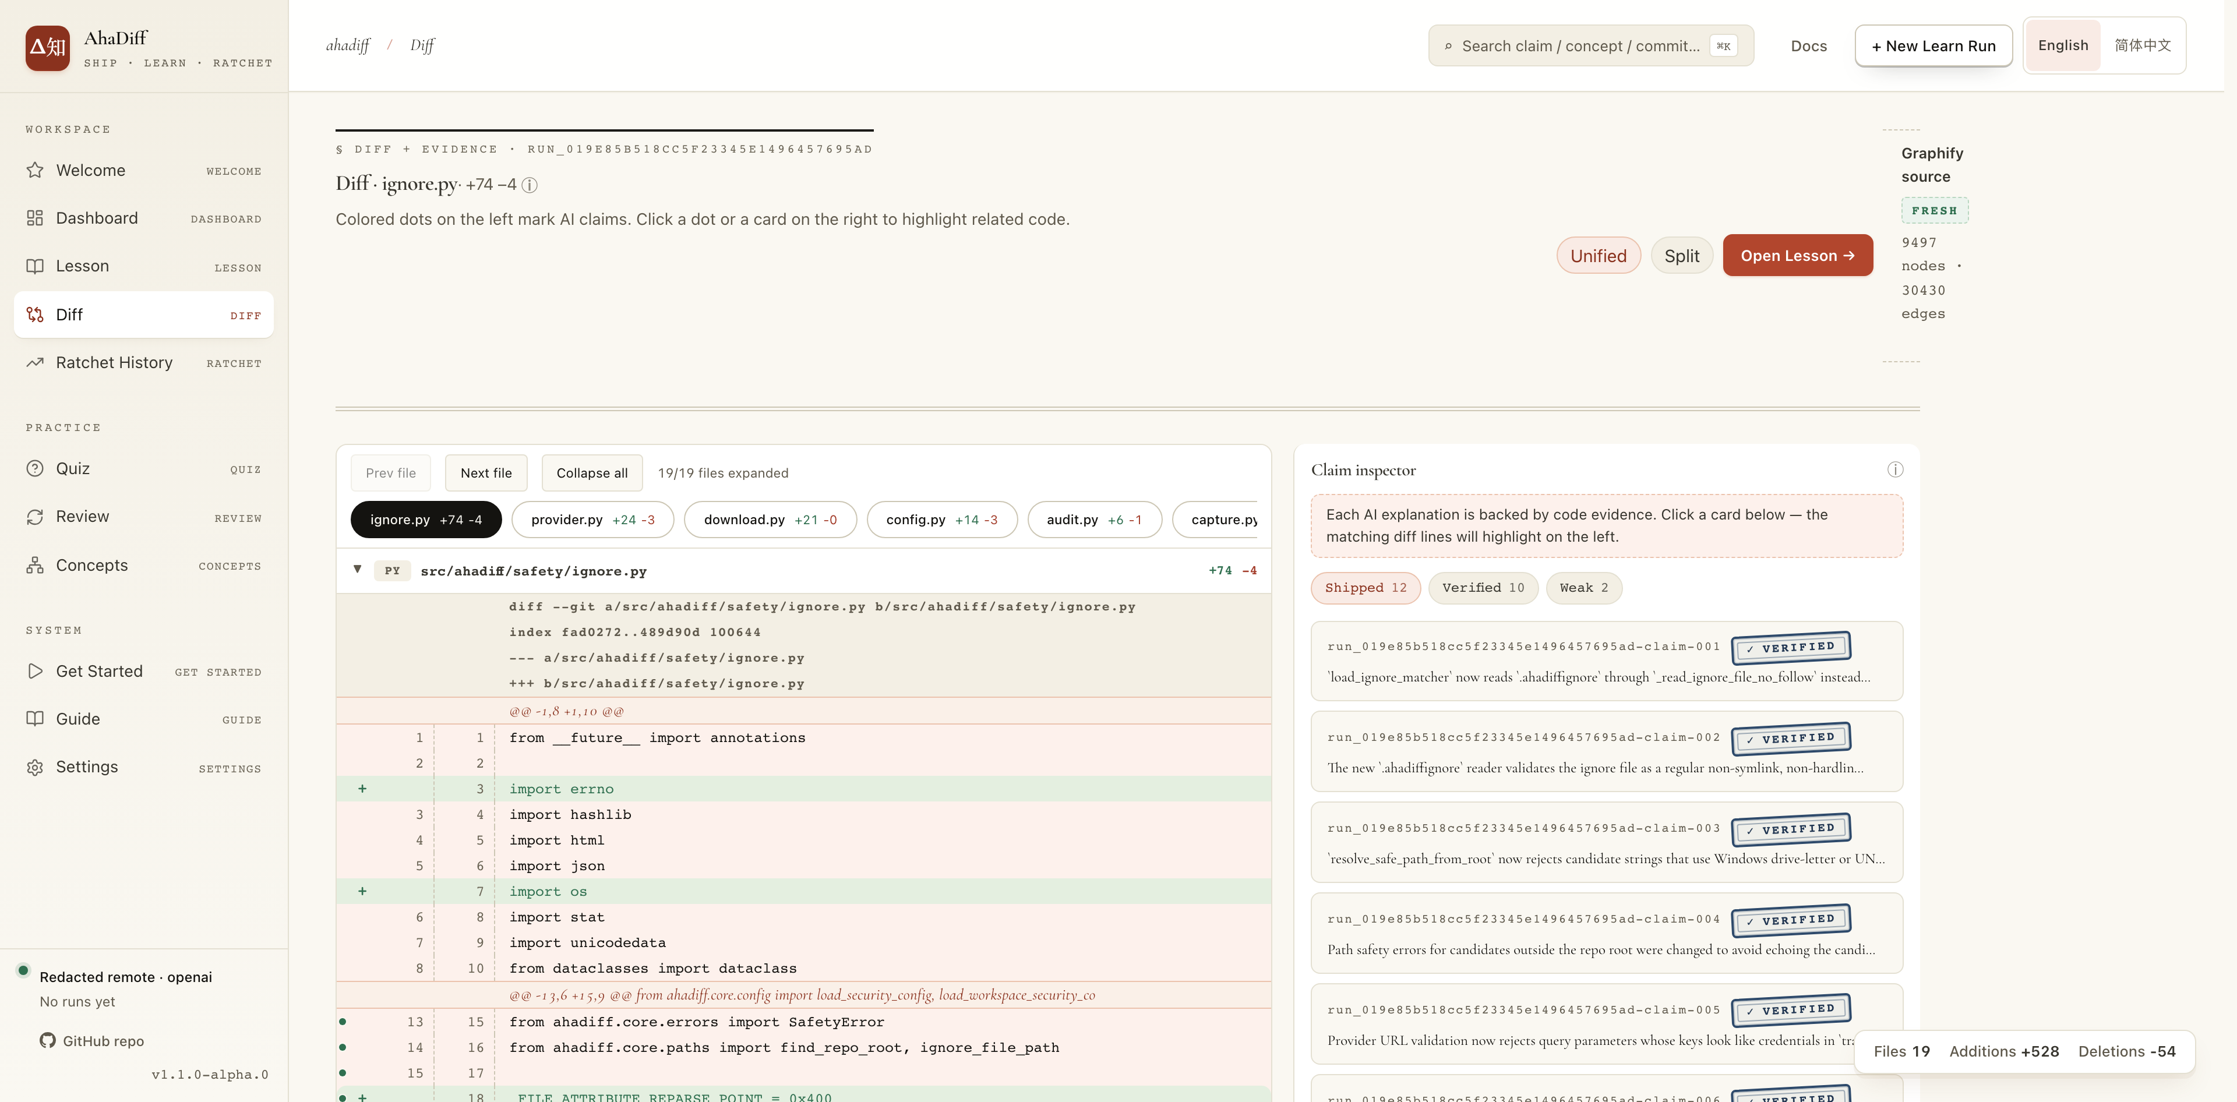2237x1102 pixels.
Task: Select the capture.py file tab
Action: coord(1216,520)
